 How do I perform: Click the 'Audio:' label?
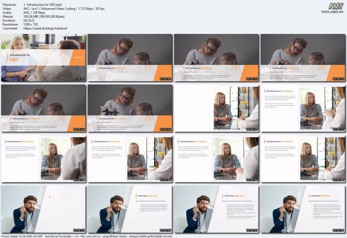[x=7, y=13]
